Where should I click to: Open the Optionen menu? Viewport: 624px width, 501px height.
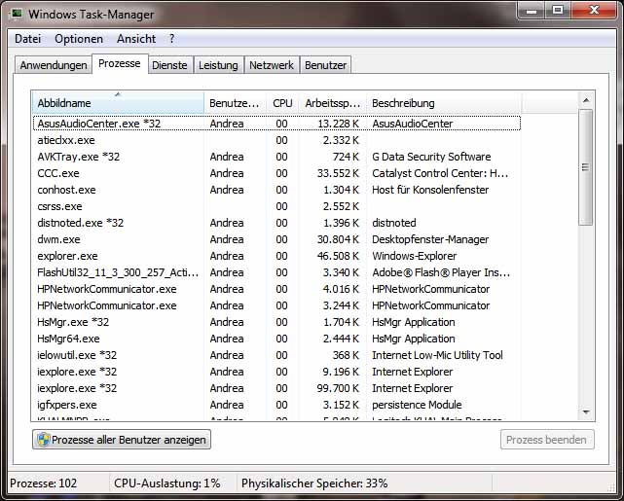click(x=79, y=39)
